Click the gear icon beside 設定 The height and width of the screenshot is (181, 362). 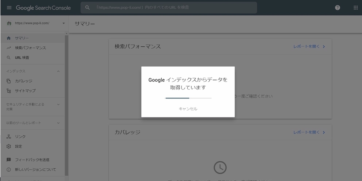coord(9,146)
